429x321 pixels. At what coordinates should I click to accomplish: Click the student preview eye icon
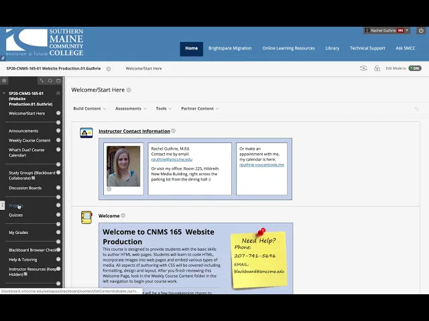(x=363, y=68)
